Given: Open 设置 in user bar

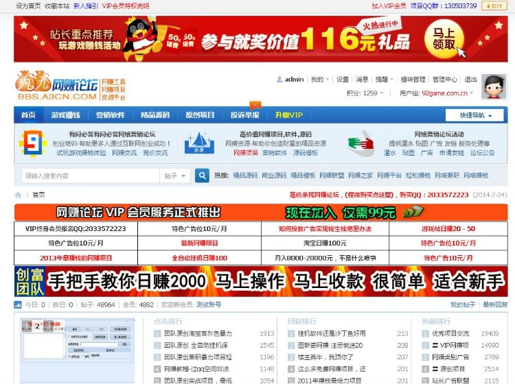Looking at the screenshot, I should [x=343, y=80].
